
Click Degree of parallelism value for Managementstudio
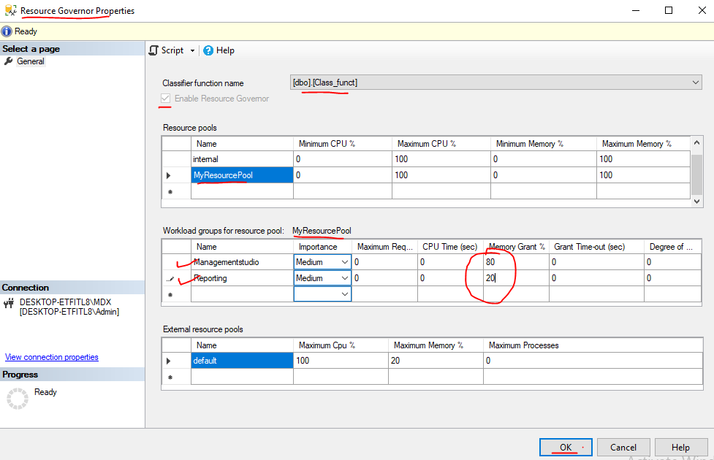pyautogui.click(x=672, y=262)
